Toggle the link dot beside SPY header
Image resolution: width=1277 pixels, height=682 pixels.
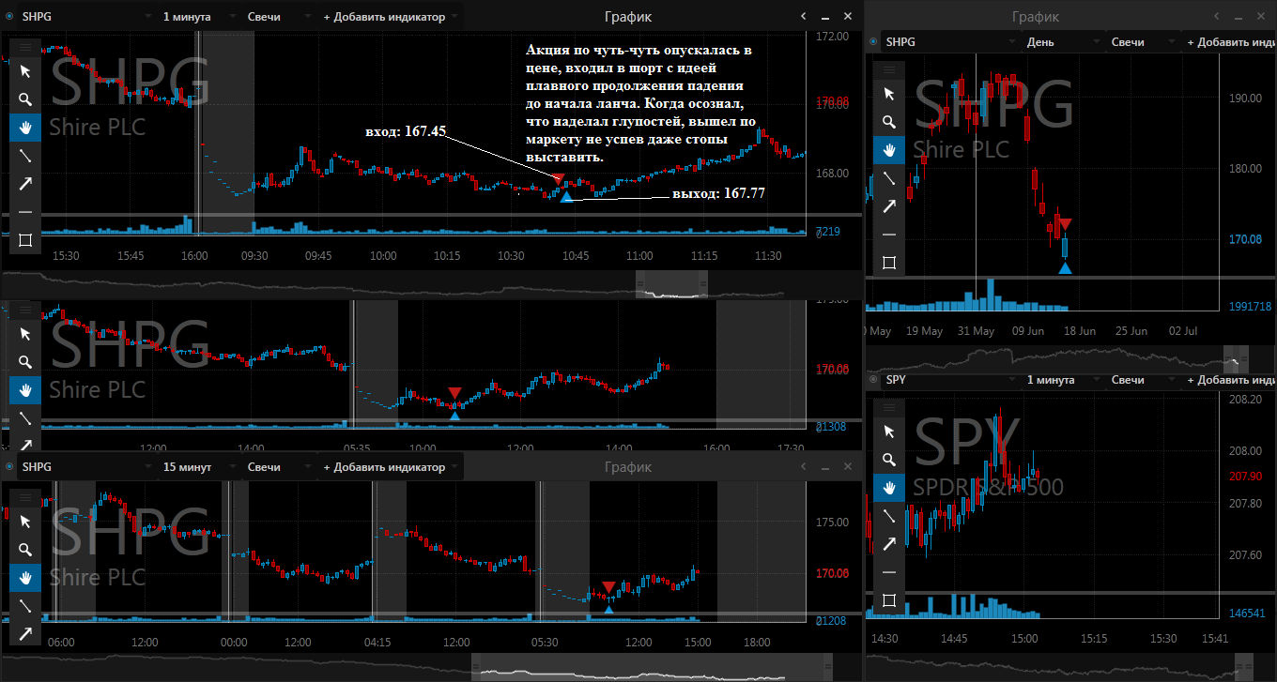(x=873, y=380)
